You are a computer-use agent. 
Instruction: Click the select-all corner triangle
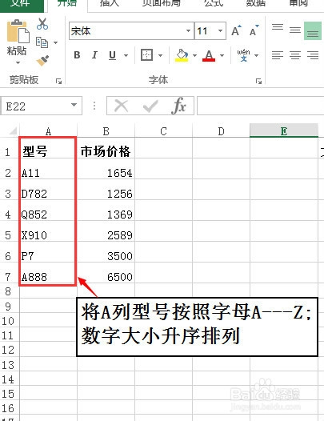(x=12, y=130)
